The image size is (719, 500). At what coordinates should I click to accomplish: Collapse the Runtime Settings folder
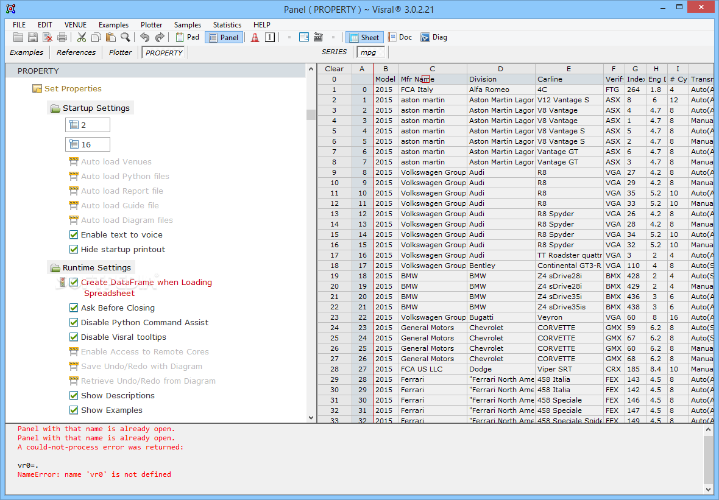pyautogui.click(x=55, y=267)
